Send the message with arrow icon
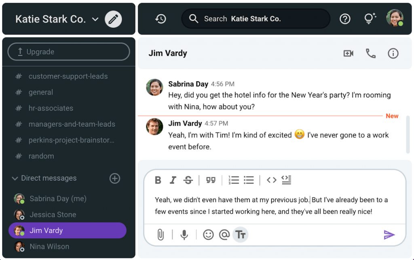 [389, 235]
